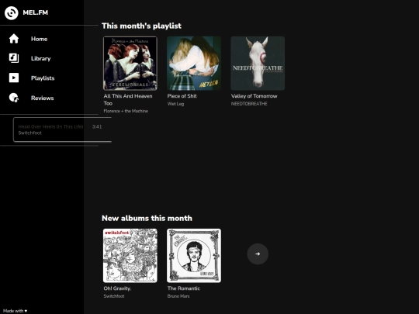
Task: Click the NEEDTOBREATHE artist text under the cover
Action: point(249,104)
